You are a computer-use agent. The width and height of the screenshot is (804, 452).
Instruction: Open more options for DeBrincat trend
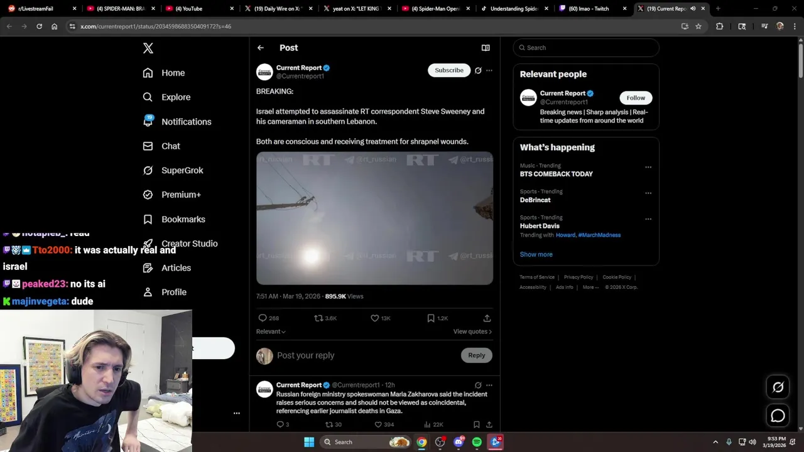click(x=648, y=193)
